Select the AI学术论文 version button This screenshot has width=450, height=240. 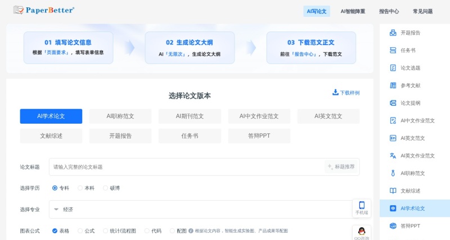click(51, 116)
